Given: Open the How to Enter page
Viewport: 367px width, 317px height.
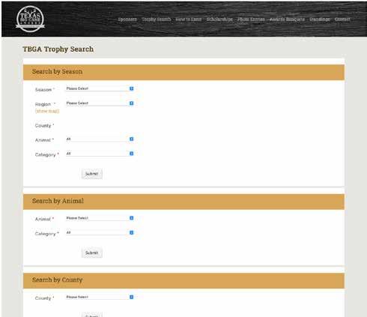Looking at the screenshot, I should click(189, 19).
